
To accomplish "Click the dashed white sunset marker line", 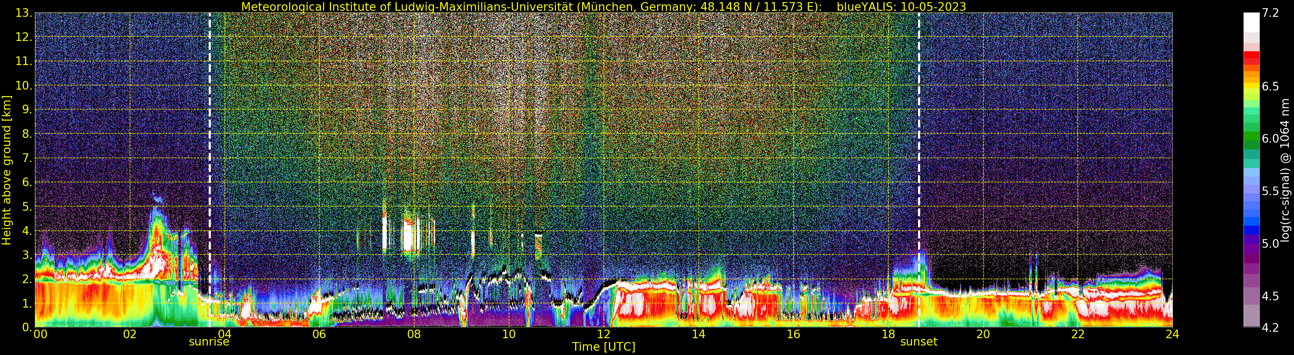I will click(919, 170).
